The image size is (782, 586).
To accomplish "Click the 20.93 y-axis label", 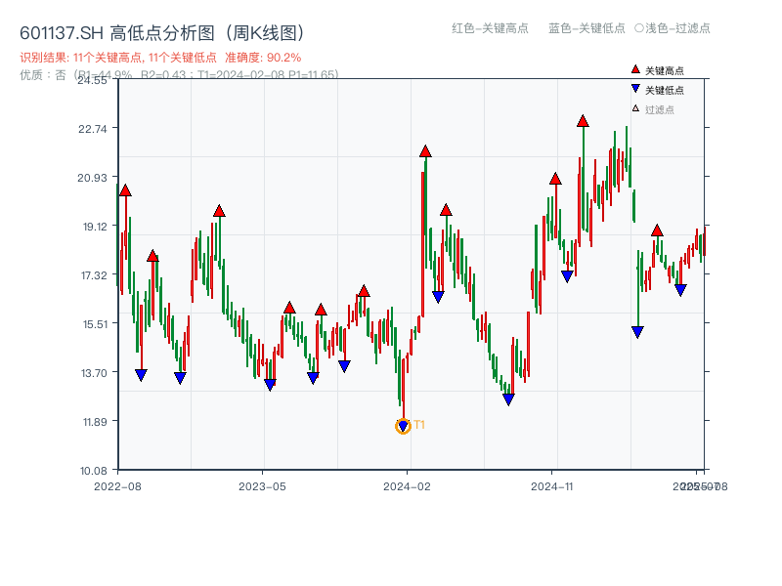I will (x=92, y=178).
